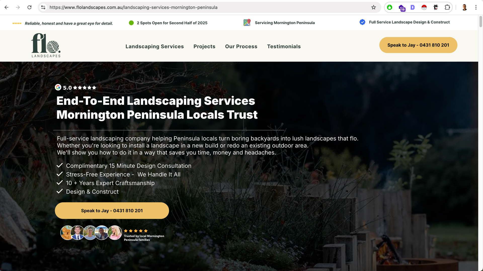Click header Speak to Jay button
483x271 pixels.
[418, 45]
